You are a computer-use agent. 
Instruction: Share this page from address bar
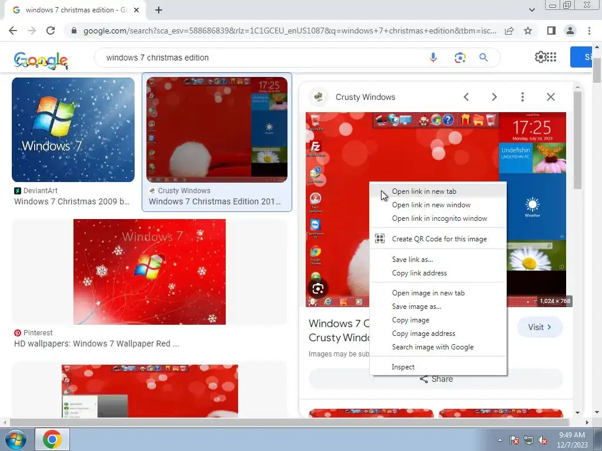(x=509, y=31)
